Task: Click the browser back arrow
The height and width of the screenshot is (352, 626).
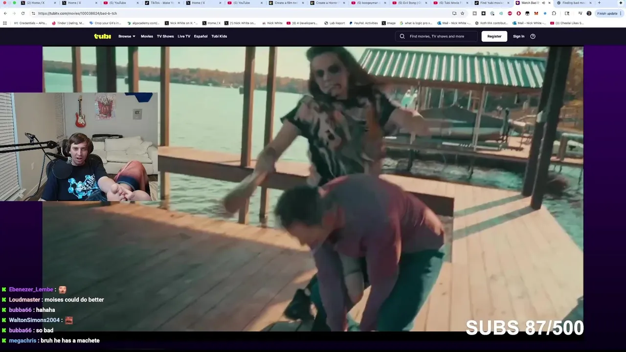Action: click(5, 13)
